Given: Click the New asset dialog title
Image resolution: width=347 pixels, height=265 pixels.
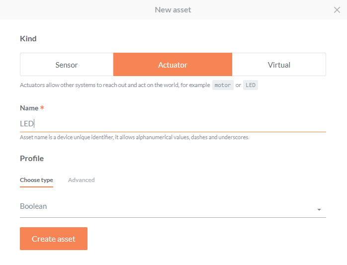Looking at the screenshot, I should (x=173, y=10).
